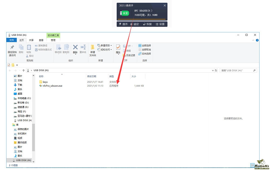Click 恢复 restore in 360 U盘助手

147,24
